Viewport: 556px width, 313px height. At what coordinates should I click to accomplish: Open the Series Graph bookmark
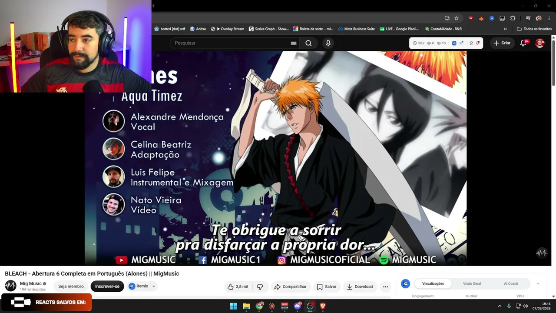(x=269, y=29)
